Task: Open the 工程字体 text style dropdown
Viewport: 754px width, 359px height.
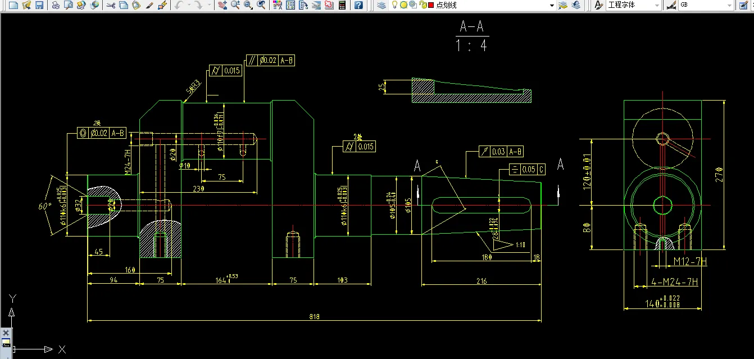Action: pos(657,5)
